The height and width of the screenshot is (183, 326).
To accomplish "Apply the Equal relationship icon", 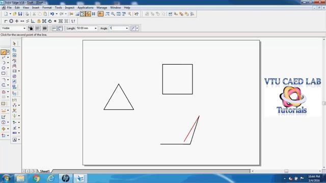I will pos(55,21).
